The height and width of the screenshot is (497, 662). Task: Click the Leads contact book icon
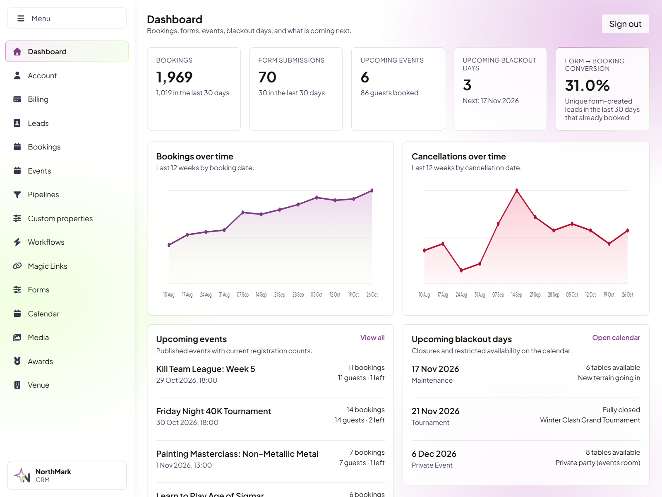click(17, 123)
